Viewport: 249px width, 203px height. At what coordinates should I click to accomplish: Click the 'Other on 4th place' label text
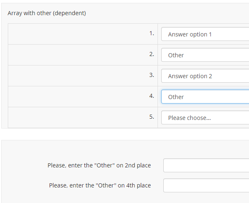pos(100,185)
